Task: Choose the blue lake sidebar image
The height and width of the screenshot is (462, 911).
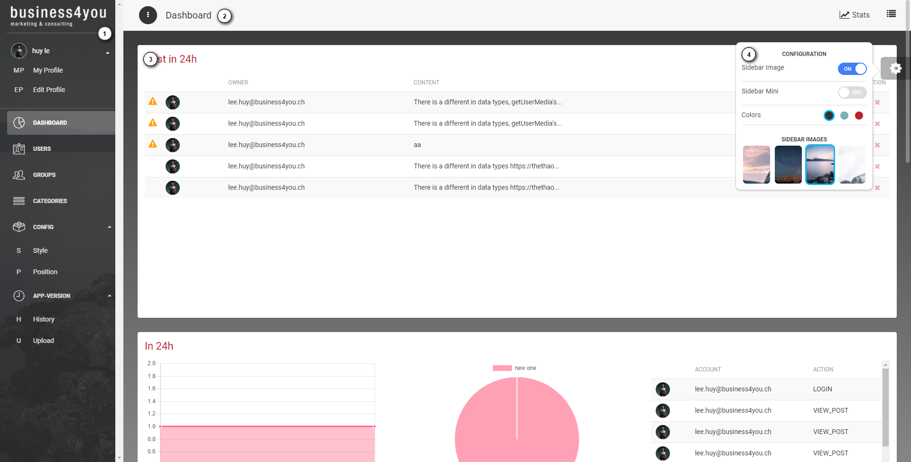Action: coord(820,165)
